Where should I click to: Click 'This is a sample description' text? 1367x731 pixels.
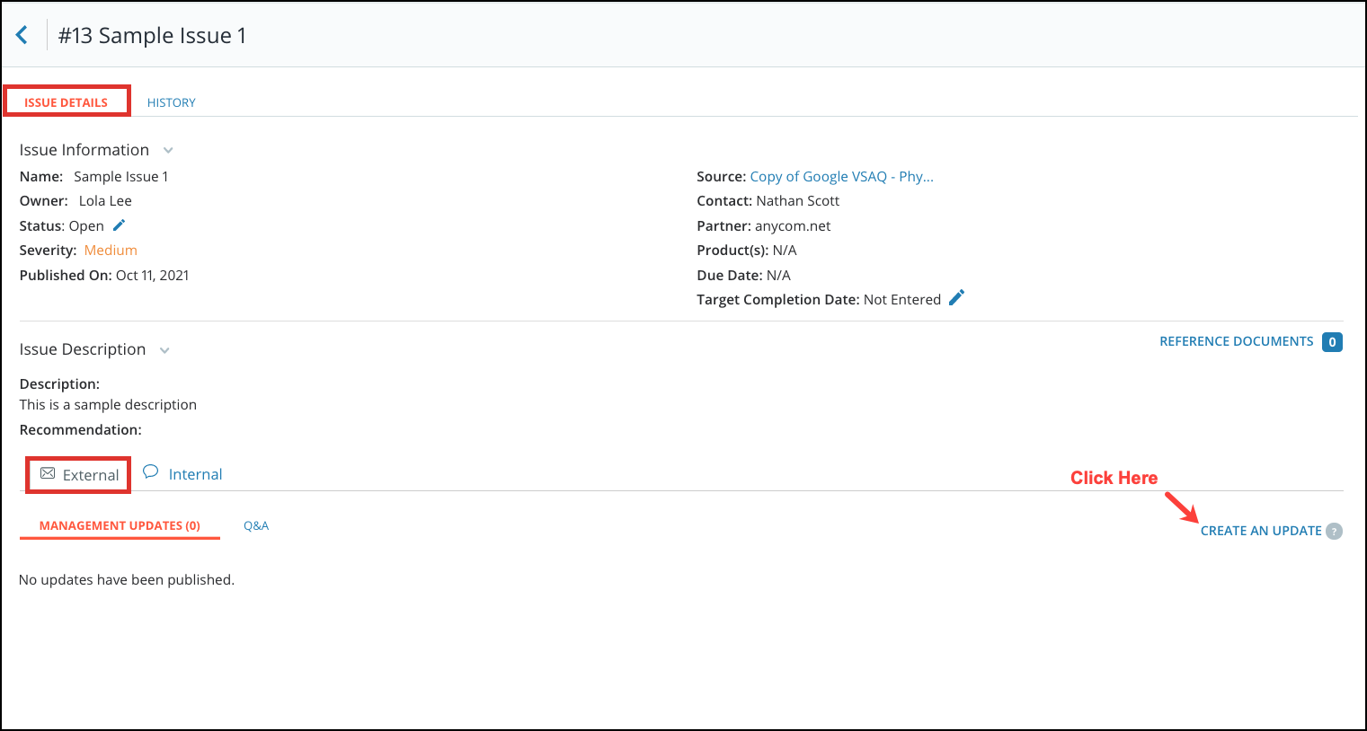[108, 405]
